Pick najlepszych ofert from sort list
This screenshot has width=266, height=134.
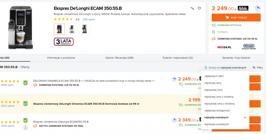click(x=214, y=76)
